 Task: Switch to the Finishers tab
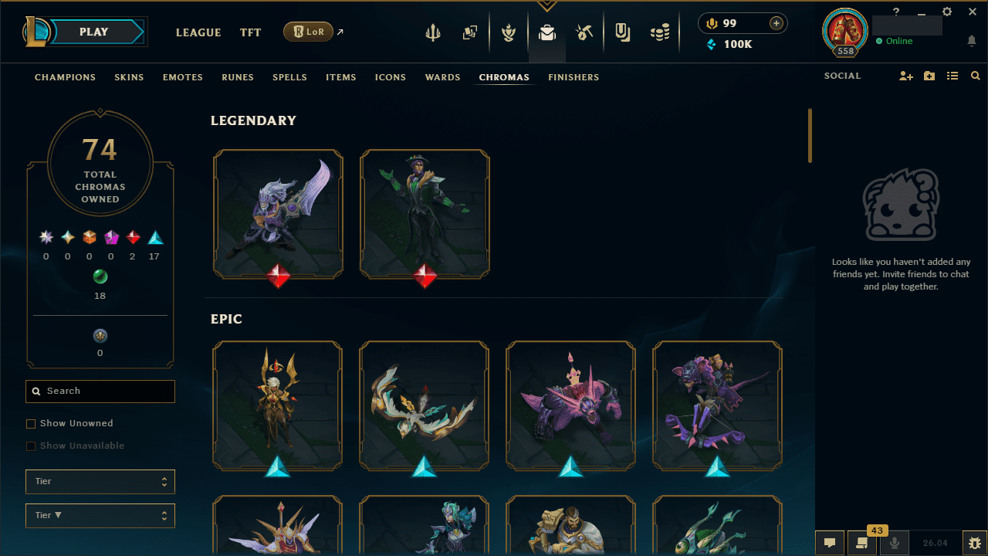[x=574, y=77]
